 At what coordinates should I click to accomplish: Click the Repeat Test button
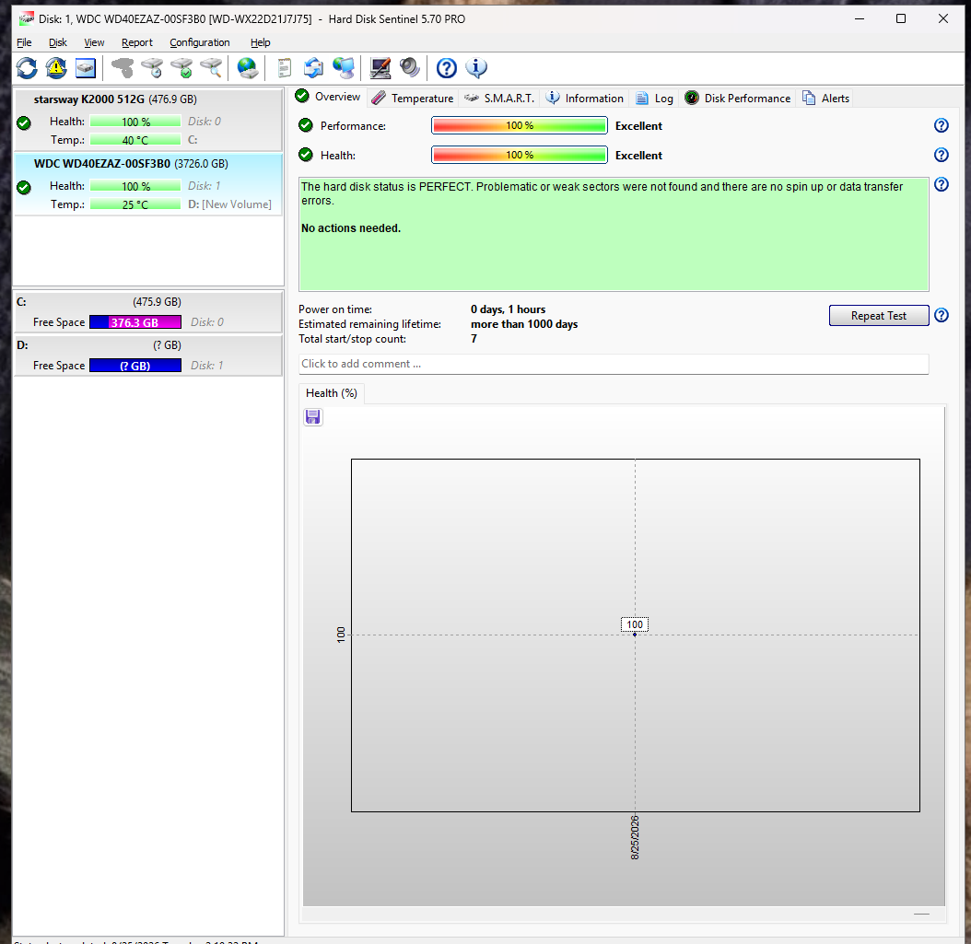coord(878,316)
